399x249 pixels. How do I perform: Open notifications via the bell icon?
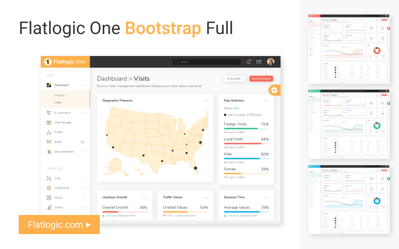tap(248, 61)
